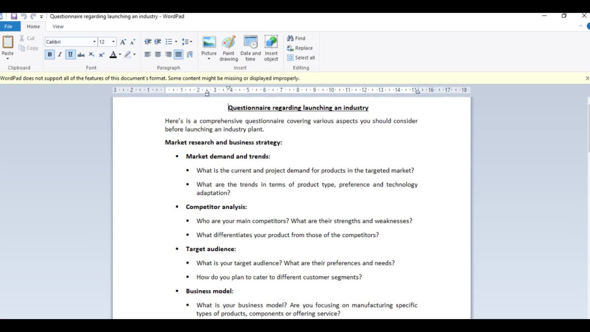Open the File menu
This screenshot has height=332, width=590.
coord(8,27)
